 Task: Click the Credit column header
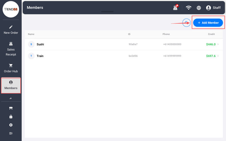point(211,34)
